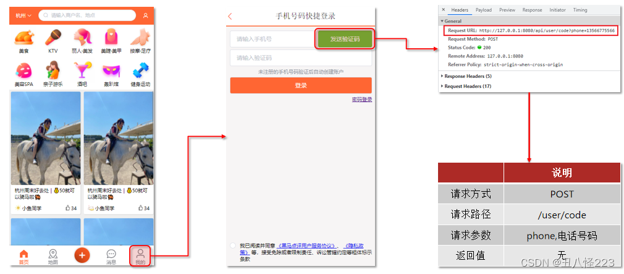Select the 亲子游乐 category icon
This screenshot has width=624, height=274.
coord(53,71)
